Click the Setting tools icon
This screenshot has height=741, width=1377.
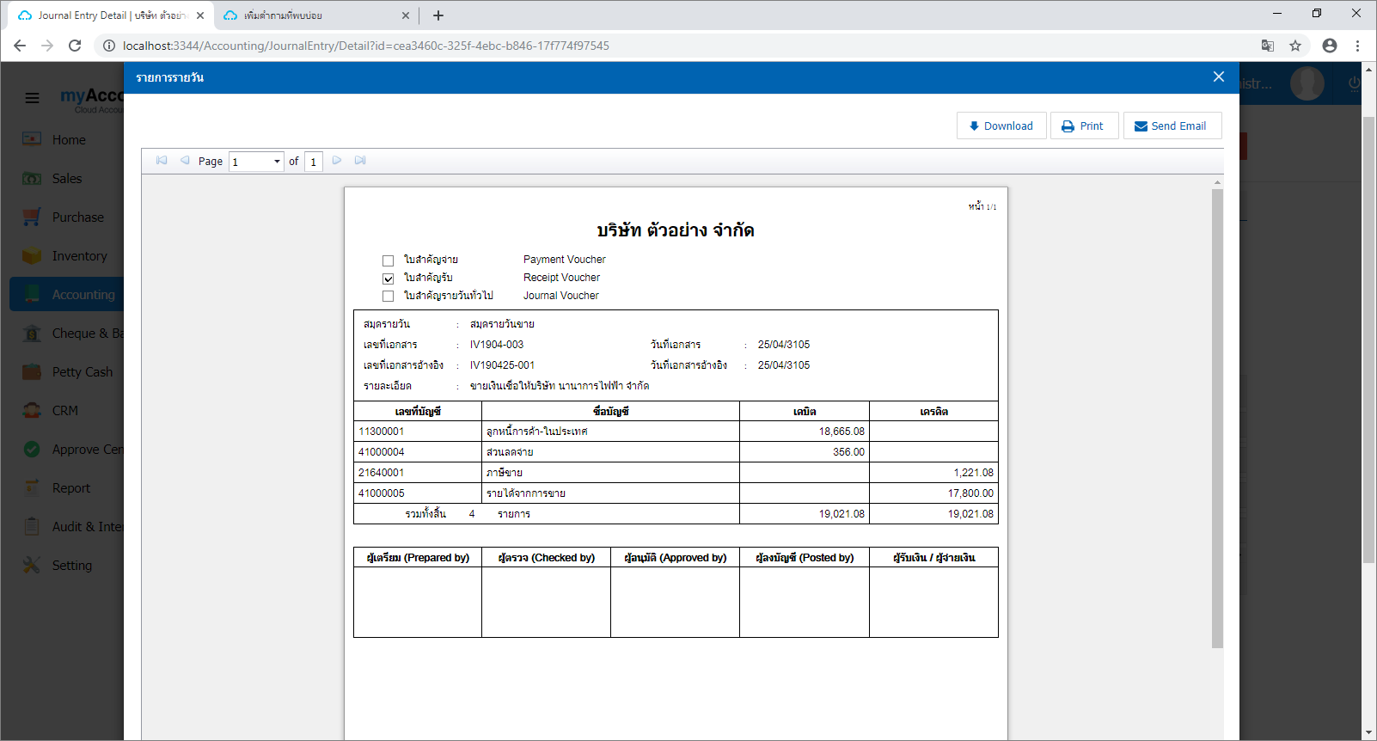32,565
